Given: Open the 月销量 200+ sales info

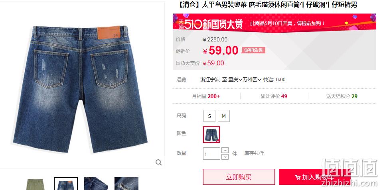Looking at the screenshot, I should click(206, 96).
